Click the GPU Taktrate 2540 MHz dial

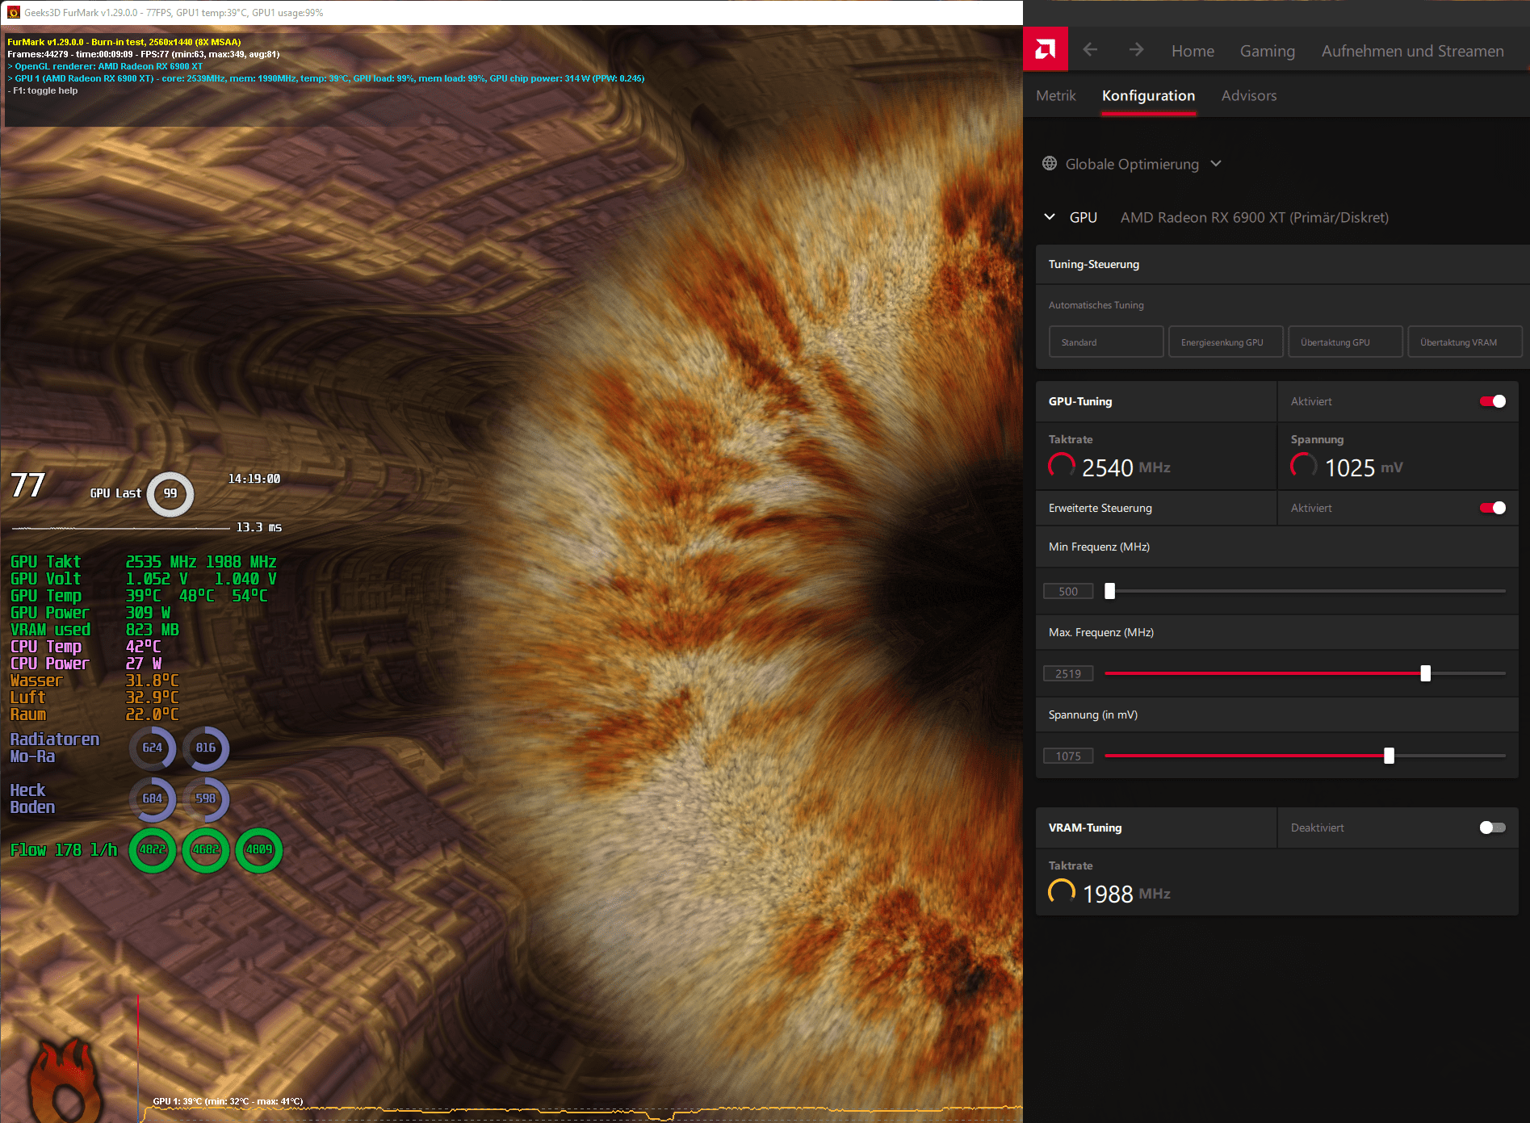(1061, 466)
